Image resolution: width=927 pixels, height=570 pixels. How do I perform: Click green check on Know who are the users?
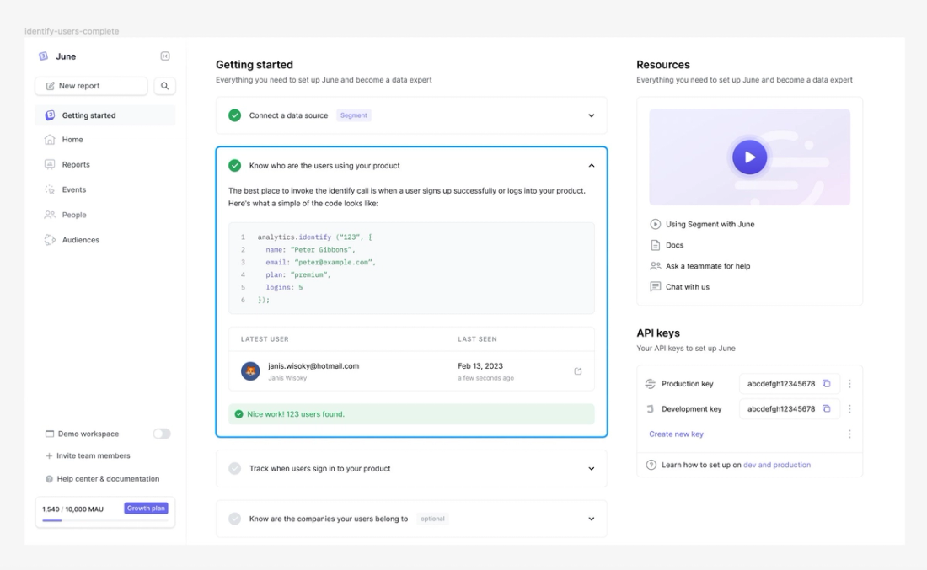235,165
